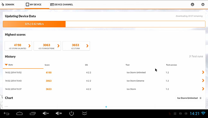Open the Ice Storm Extreme score card
Screen dimensions: 208x118
(47, 46)
